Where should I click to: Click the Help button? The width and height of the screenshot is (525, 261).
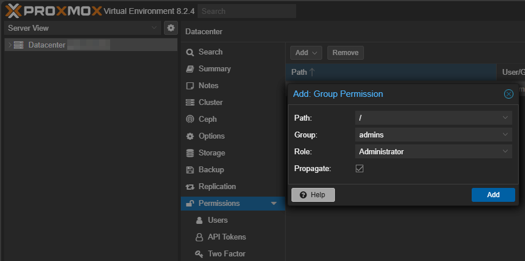(313, 195)
